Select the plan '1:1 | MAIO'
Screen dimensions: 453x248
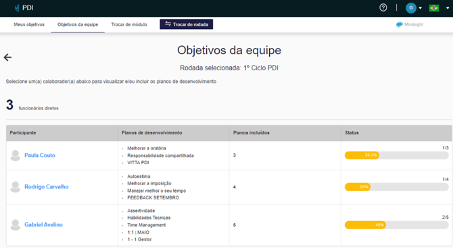(138, 232)
